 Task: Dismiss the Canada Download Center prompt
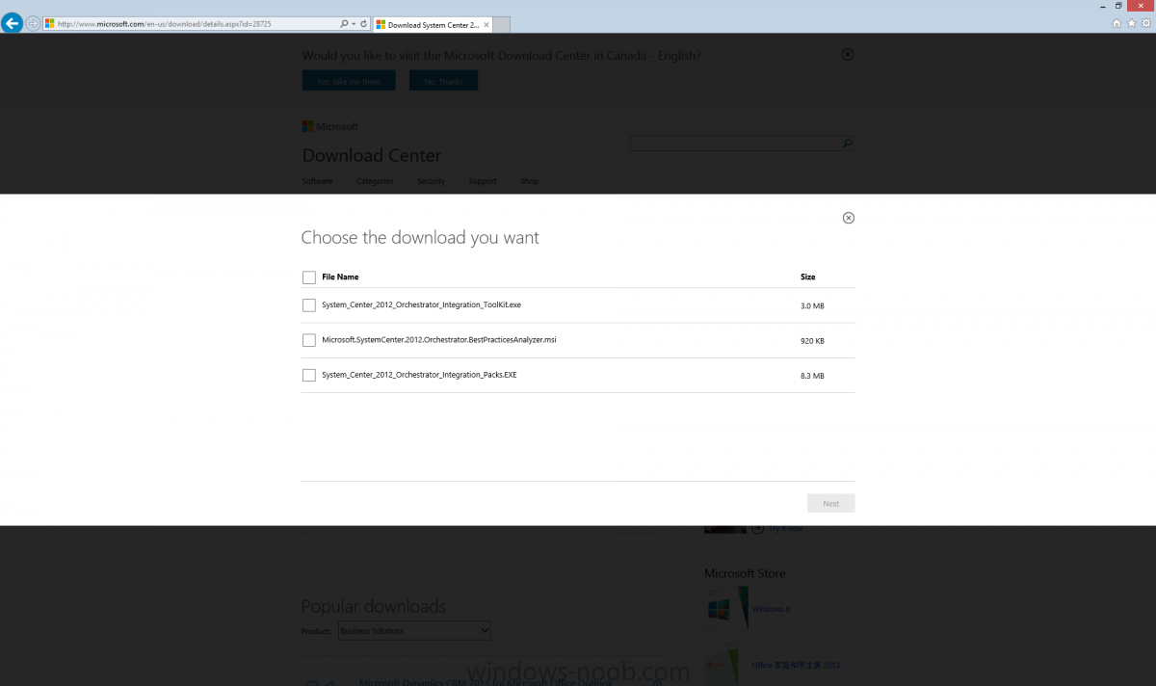[848, 55]
